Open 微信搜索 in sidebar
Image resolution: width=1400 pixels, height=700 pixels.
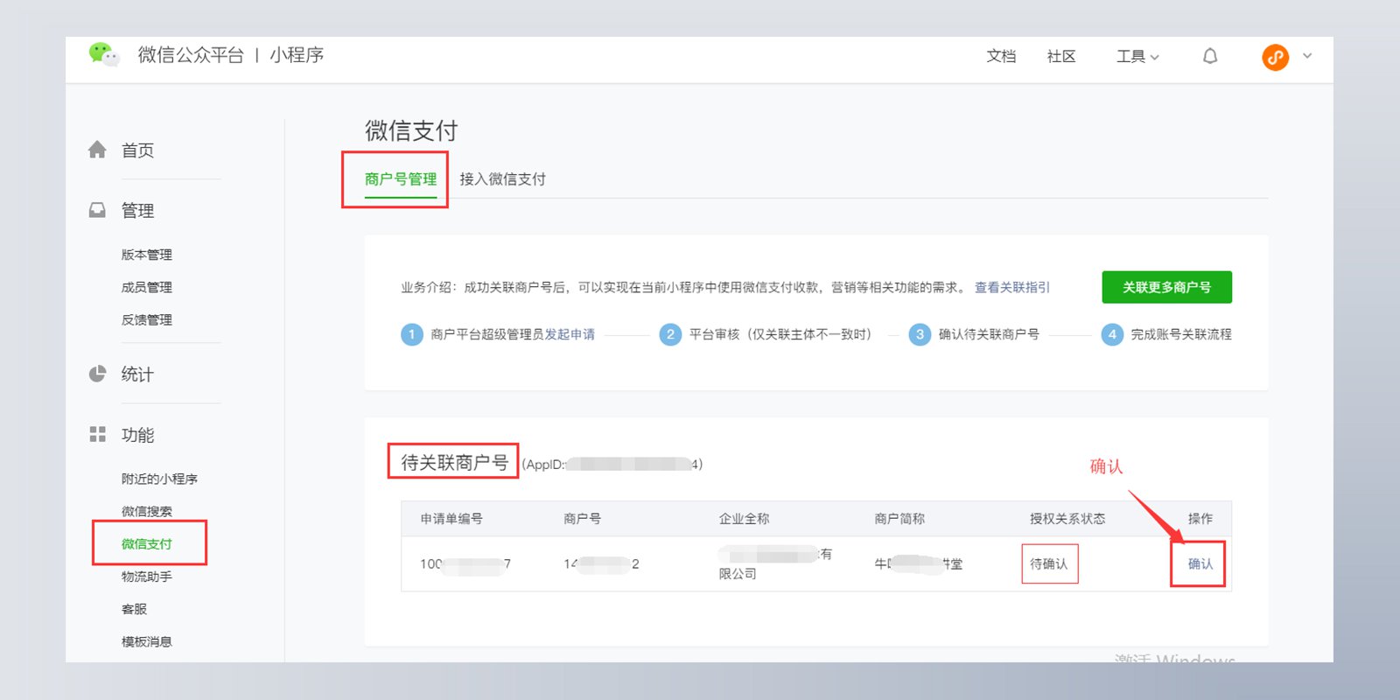(146, 511)
